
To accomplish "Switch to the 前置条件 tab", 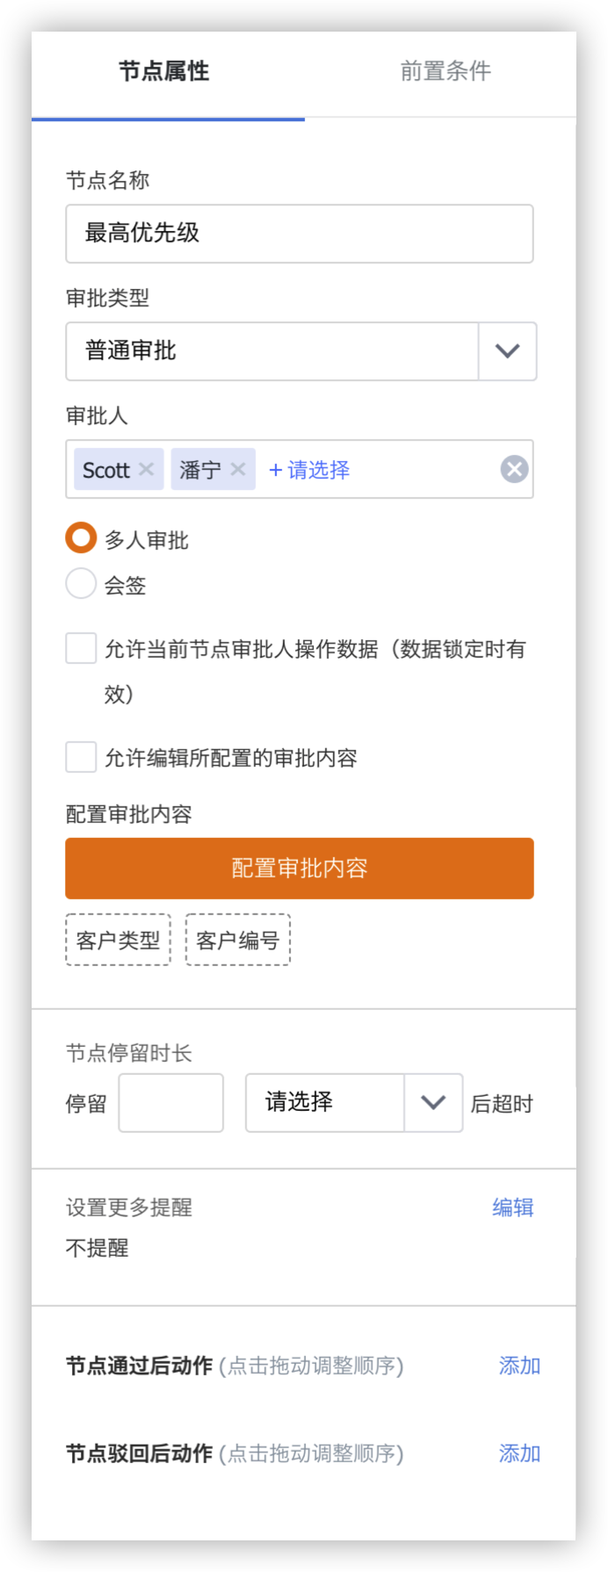I will pos(445,71).
